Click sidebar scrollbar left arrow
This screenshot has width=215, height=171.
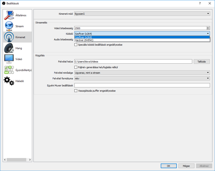[5, 160]
